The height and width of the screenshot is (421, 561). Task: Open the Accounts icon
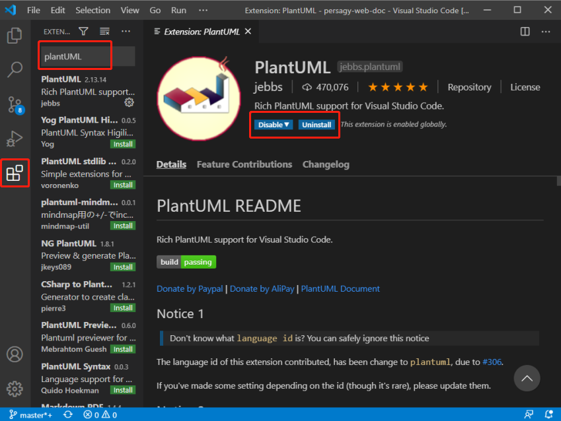pos(15,354)
